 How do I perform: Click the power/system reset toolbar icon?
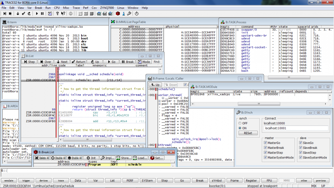pos(136,14)
